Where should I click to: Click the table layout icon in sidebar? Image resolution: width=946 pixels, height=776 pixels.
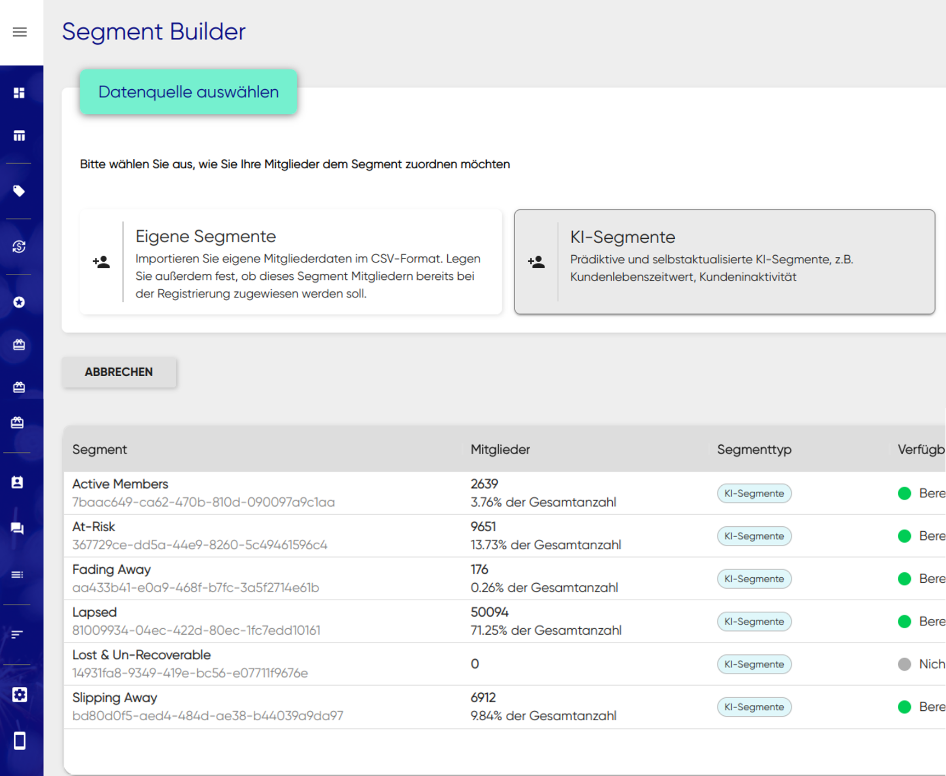pos(19,136)
